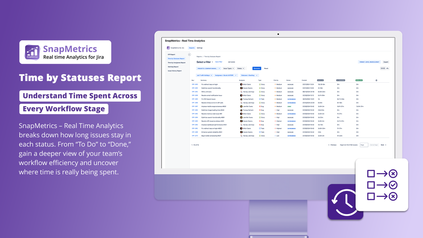Click "12d 3h 6m" backlog time value
Image resolution: width=423 pixels, height=238 pixels.
[321, 84]
